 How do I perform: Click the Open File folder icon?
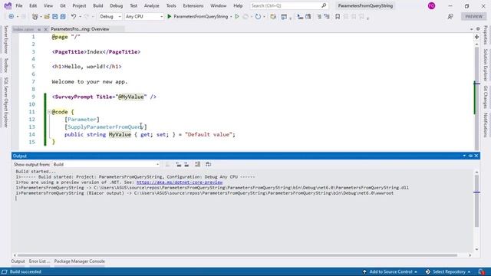[47, 17]
